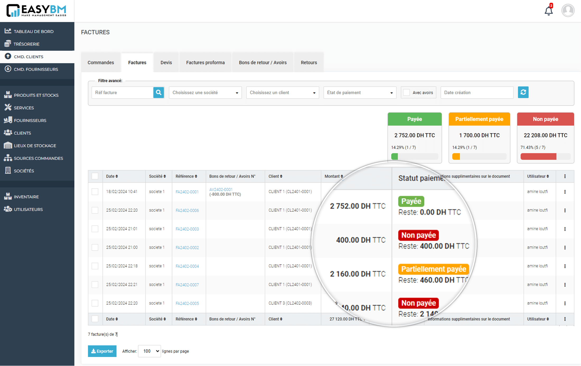Sort table by Référence column header
This screenshot has width=581, height=366.
(186, 176)
